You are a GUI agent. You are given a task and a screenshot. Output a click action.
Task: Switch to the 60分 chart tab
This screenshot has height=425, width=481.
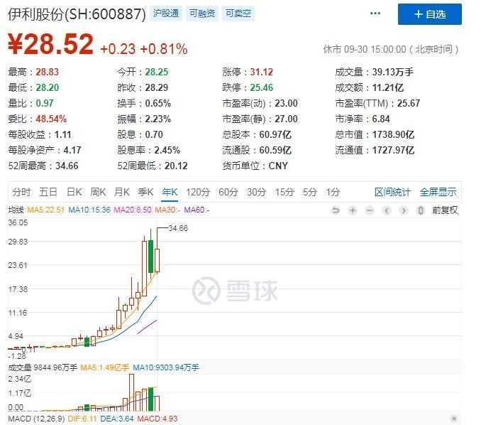(228, 193)
